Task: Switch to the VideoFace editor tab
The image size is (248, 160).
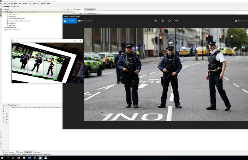Action: (x=78, y=9)
